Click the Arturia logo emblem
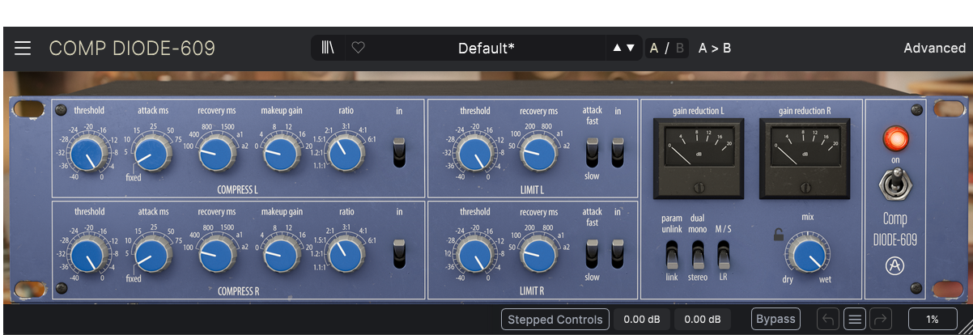 895,265
